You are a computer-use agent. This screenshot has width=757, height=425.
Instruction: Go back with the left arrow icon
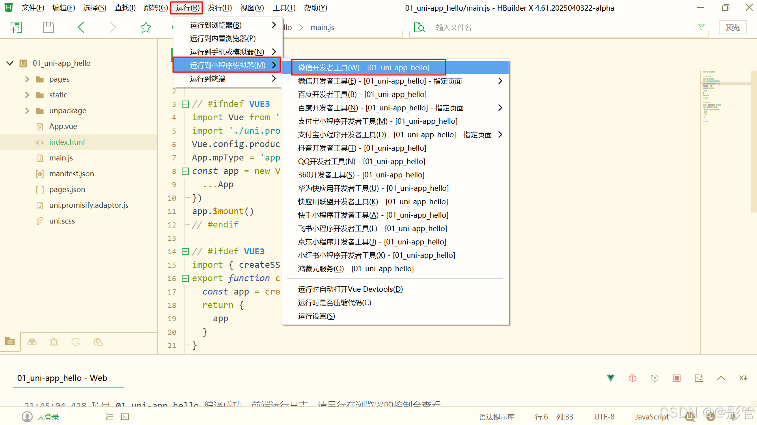81,27
